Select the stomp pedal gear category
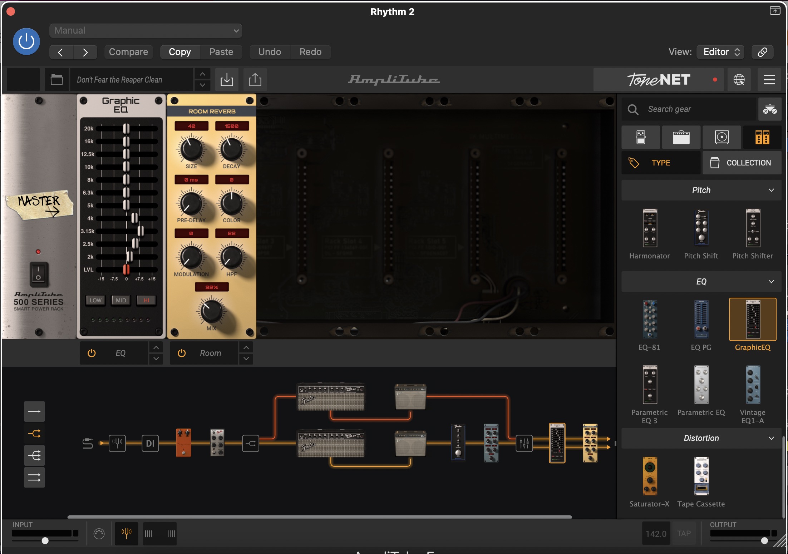788x554 pixels. coord(641,137)
